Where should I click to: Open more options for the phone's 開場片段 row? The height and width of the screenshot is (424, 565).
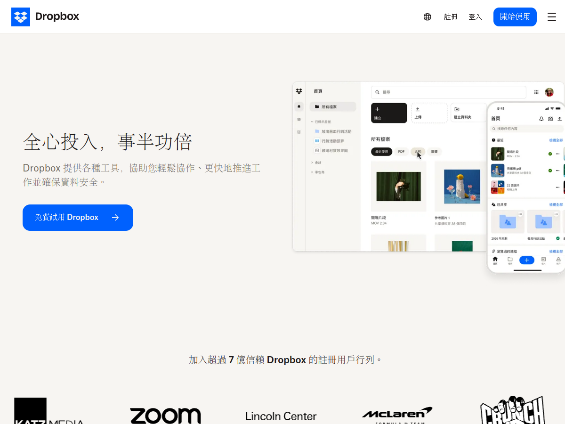[558, 154]
